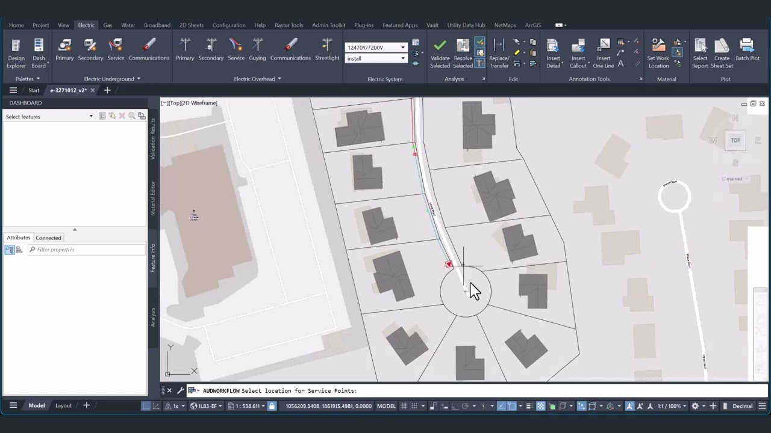Open the Design Explorer palette
Screen dimensions: 771x433
pyautogui.click(x=16, y=54)
